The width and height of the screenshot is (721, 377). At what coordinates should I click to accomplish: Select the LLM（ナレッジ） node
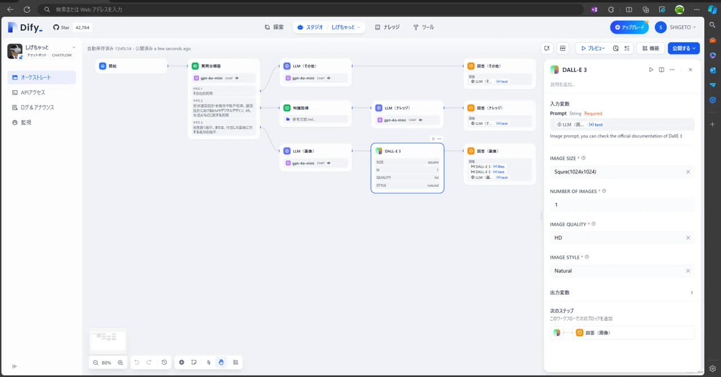(x=407, y=114)
